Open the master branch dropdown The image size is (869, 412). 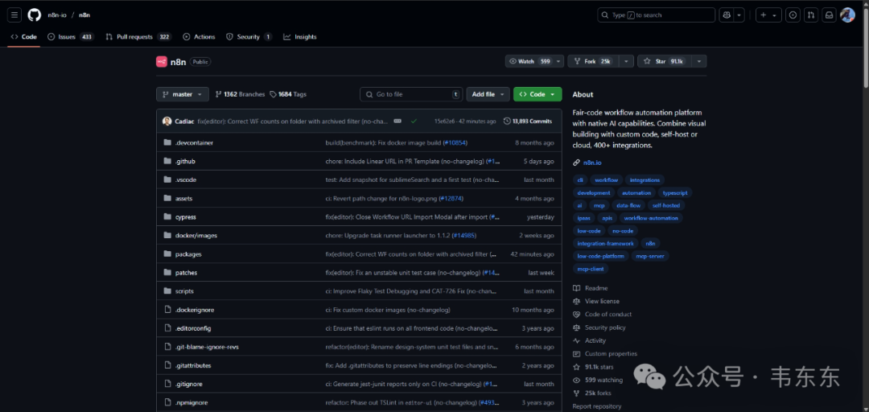[183, 94]
